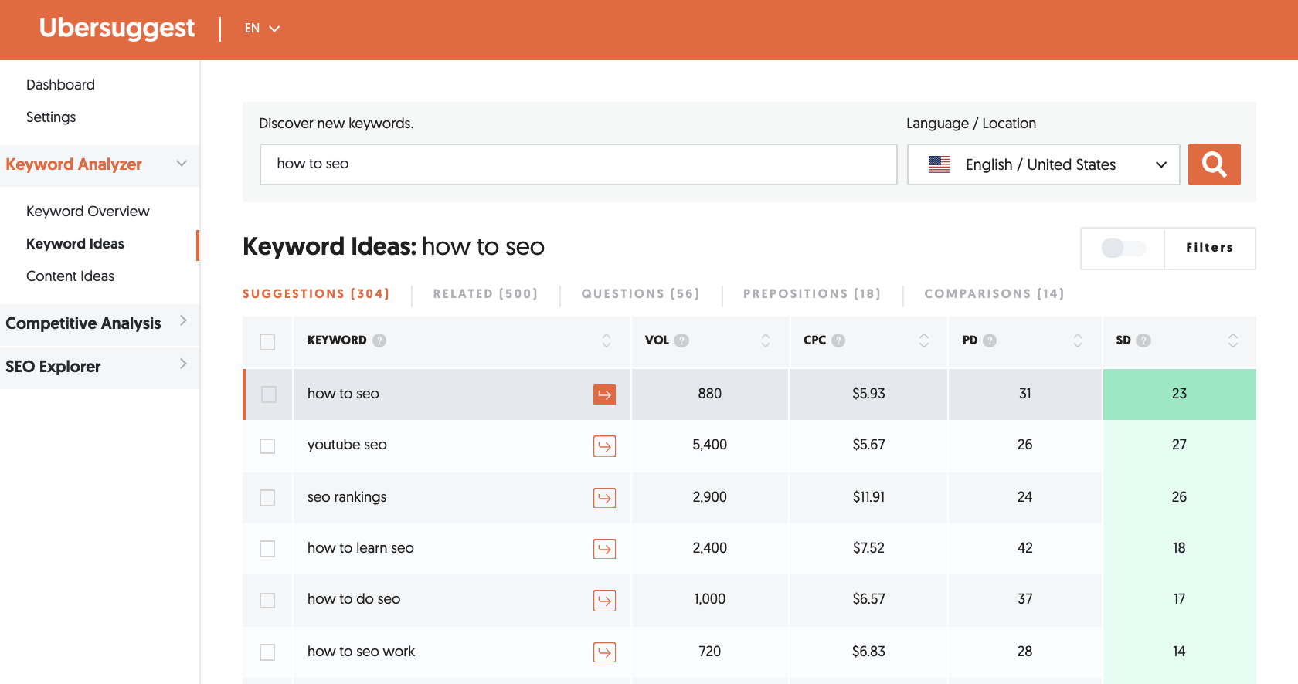This screenshot has height=684, width=1298.
Task: Switch to COMPARISONS (14) tab
Action: point(994,294)
